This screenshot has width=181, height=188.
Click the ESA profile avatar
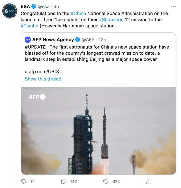coord(10,11)
